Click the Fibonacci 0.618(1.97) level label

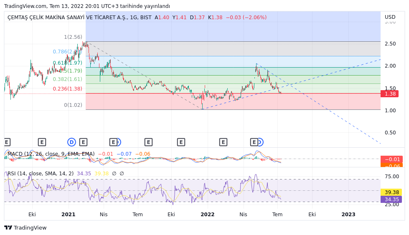click(67, 63)
